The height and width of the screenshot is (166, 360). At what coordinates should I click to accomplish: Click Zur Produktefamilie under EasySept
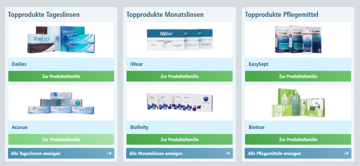[298, 76]
